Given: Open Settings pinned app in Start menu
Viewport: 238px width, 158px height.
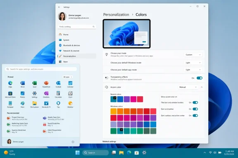Looking at the screenshot, I should point(34,94).
